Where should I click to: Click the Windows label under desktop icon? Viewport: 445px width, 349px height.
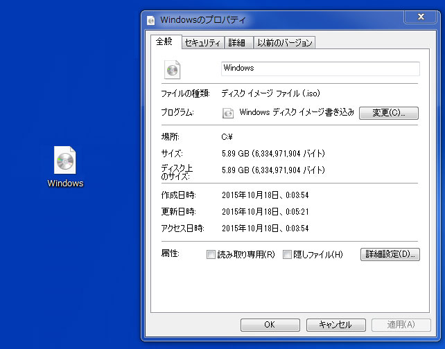[65, 183]
